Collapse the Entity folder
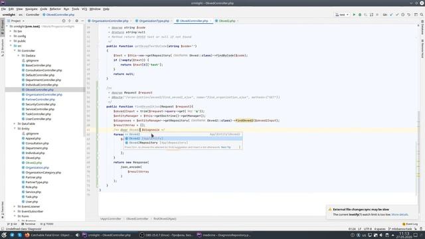The height and width of the screenshot is (239, 425). point(15,129)
